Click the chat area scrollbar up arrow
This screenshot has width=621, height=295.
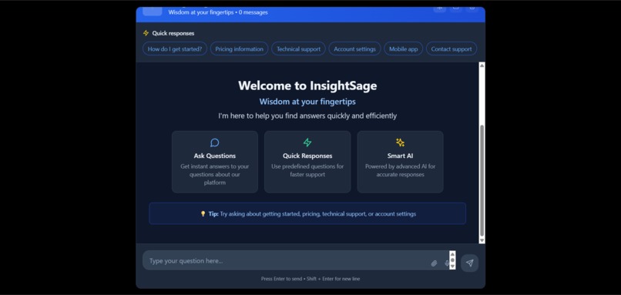482,65
